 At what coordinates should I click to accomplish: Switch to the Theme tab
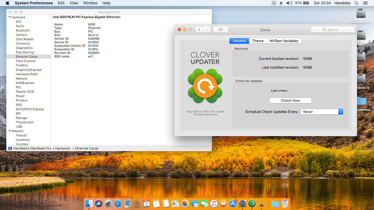[258, 41]
